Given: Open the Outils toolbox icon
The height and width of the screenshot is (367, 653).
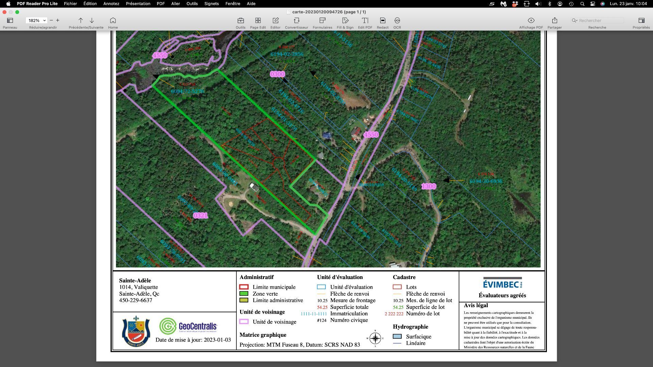Looking at the screenshot, I should coord(240,20).
